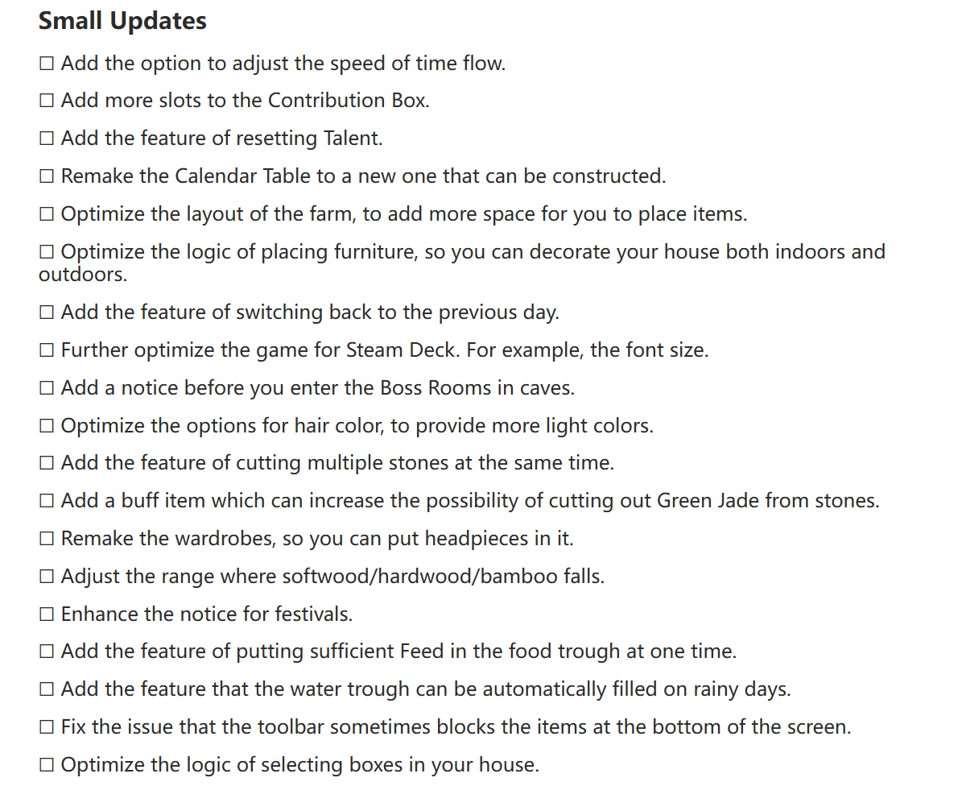966x786 pixels.
Task: Tick the toolbar blocking issue checkbox
Action: pyautogui.click(x=47, y=728)
